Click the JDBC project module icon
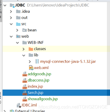Screen dimensions: 110x112 pos(12,5)
